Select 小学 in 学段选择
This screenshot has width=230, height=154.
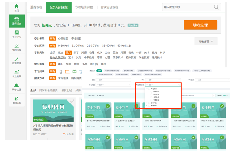[85, 64]
